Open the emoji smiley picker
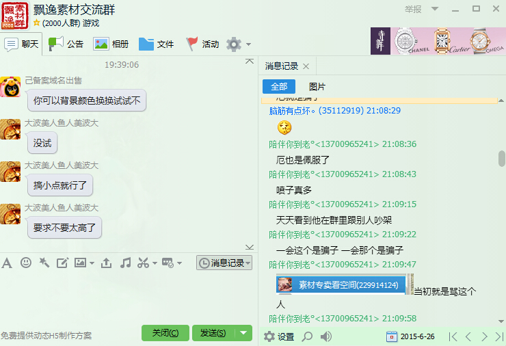This screenshot has height=346, width=506. (x=26, y=263)
